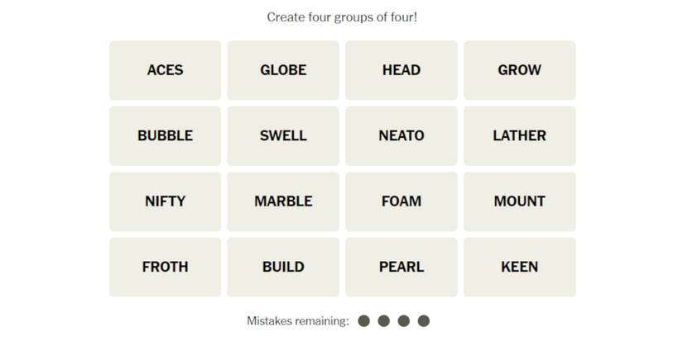
Task: Click the BUBBLE word tile
Action: (165, 135)
